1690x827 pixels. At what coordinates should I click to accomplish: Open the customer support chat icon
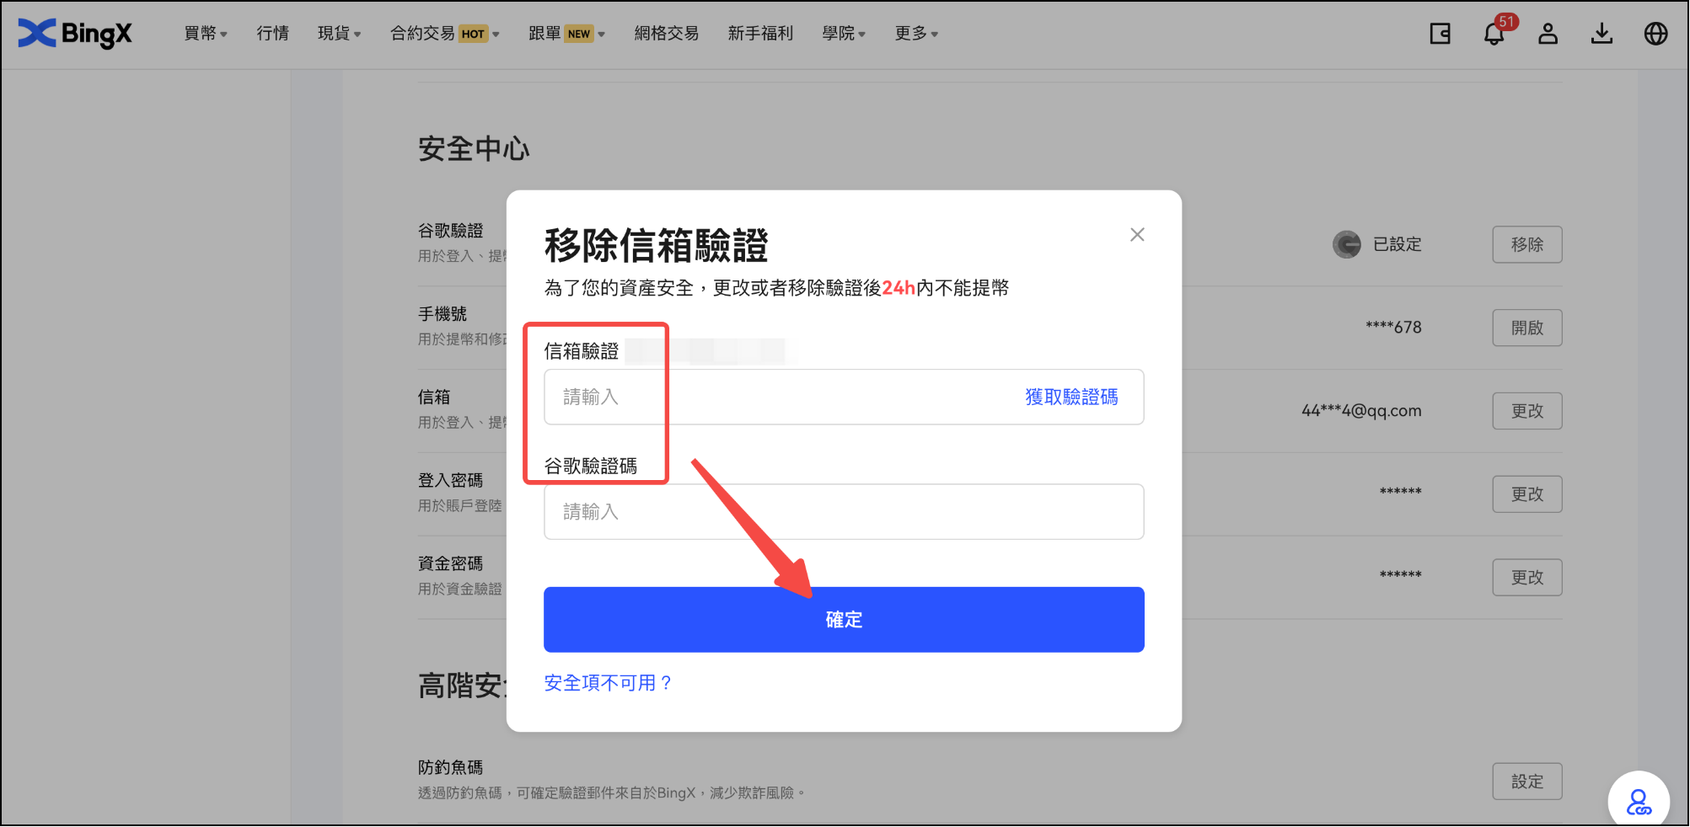pyautogui.click(x=1639, y=802)
